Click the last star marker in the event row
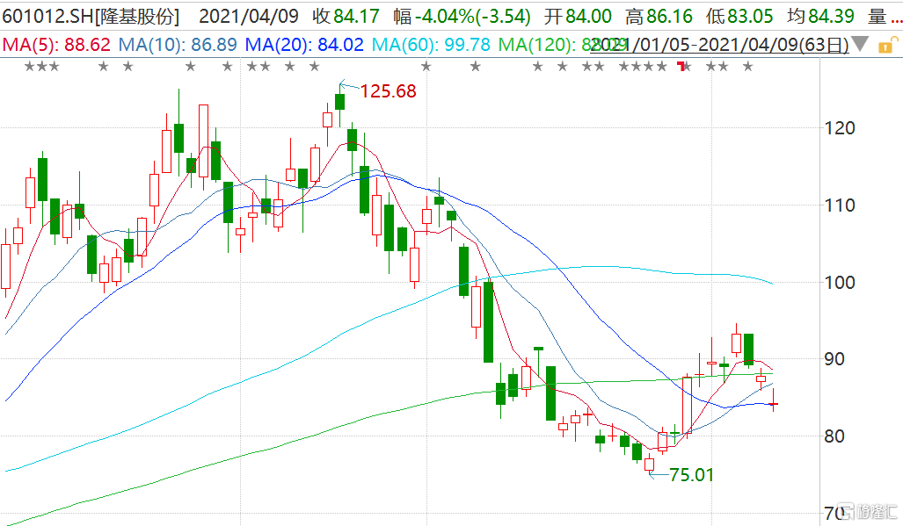 pyautogui.click(x=747, y=67)
